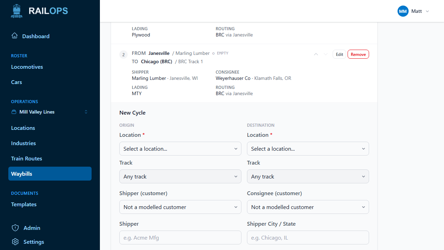444x250 pixels.
Task: Click the RAILOPS brand name
Action: 48,11
